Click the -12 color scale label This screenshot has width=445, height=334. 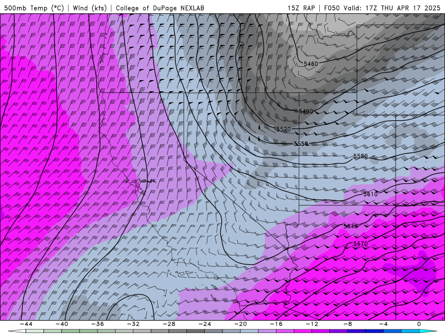click(x=312, y=324)
